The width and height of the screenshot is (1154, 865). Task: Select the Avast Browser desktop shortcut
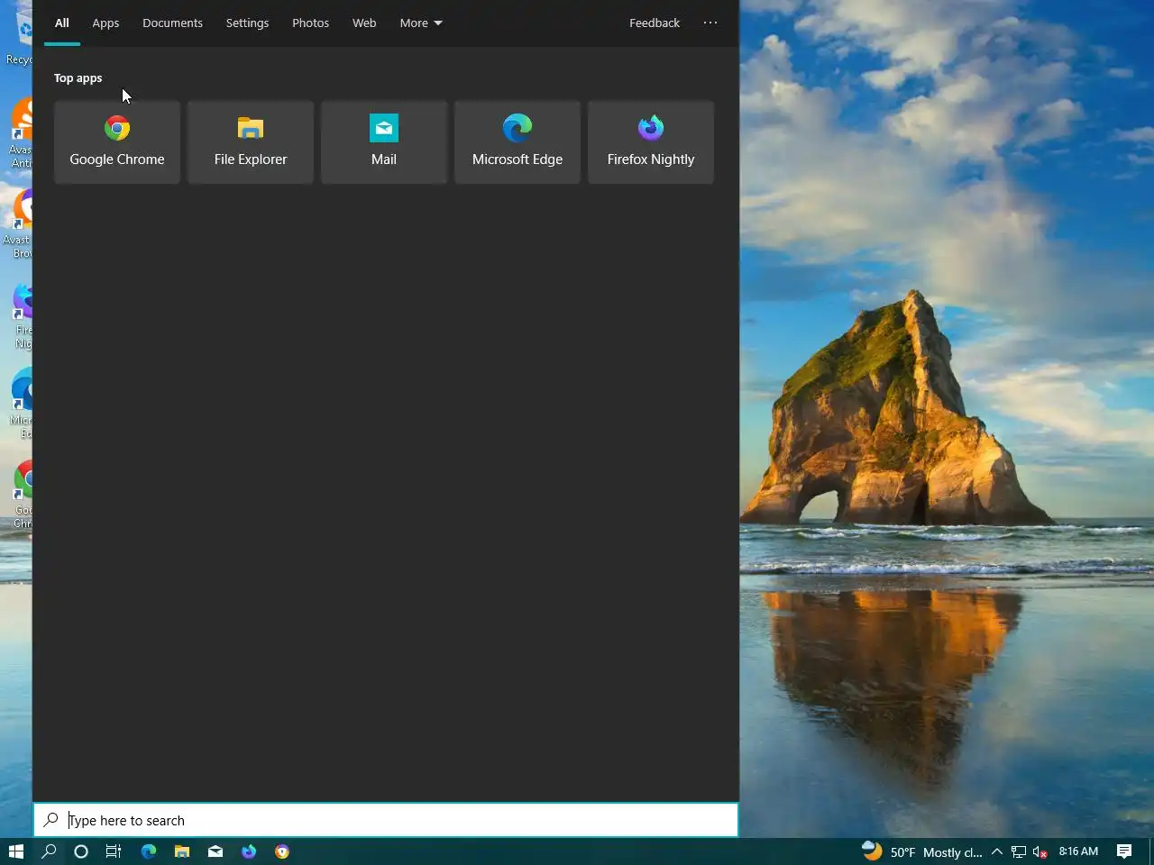(19, 223)
